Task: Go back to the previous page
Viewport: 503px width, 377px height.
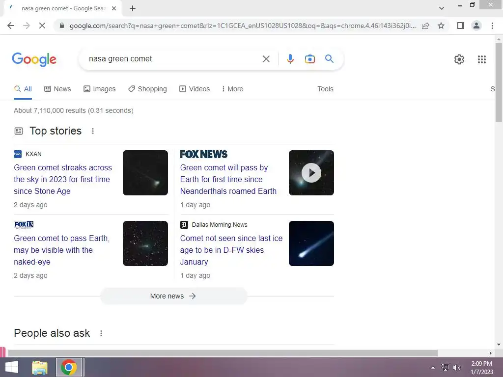Action: 11,26
